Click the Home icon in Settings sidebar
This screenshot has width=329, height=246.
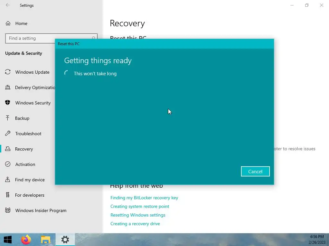(x=8, y=23)
